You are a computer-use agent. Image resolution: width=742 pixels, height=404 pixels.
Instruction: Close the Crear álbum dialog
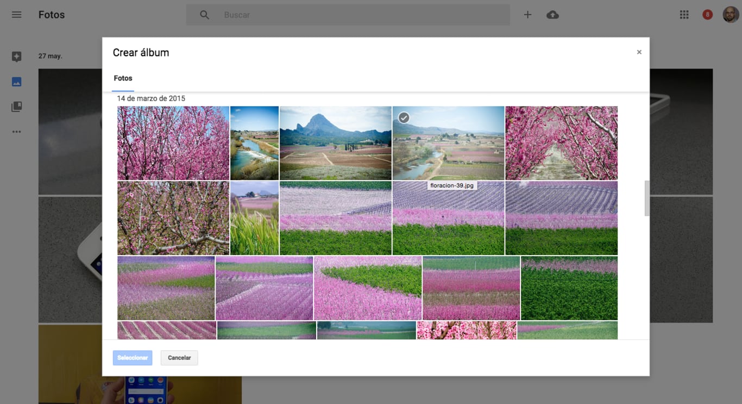(x=639, y=52)
